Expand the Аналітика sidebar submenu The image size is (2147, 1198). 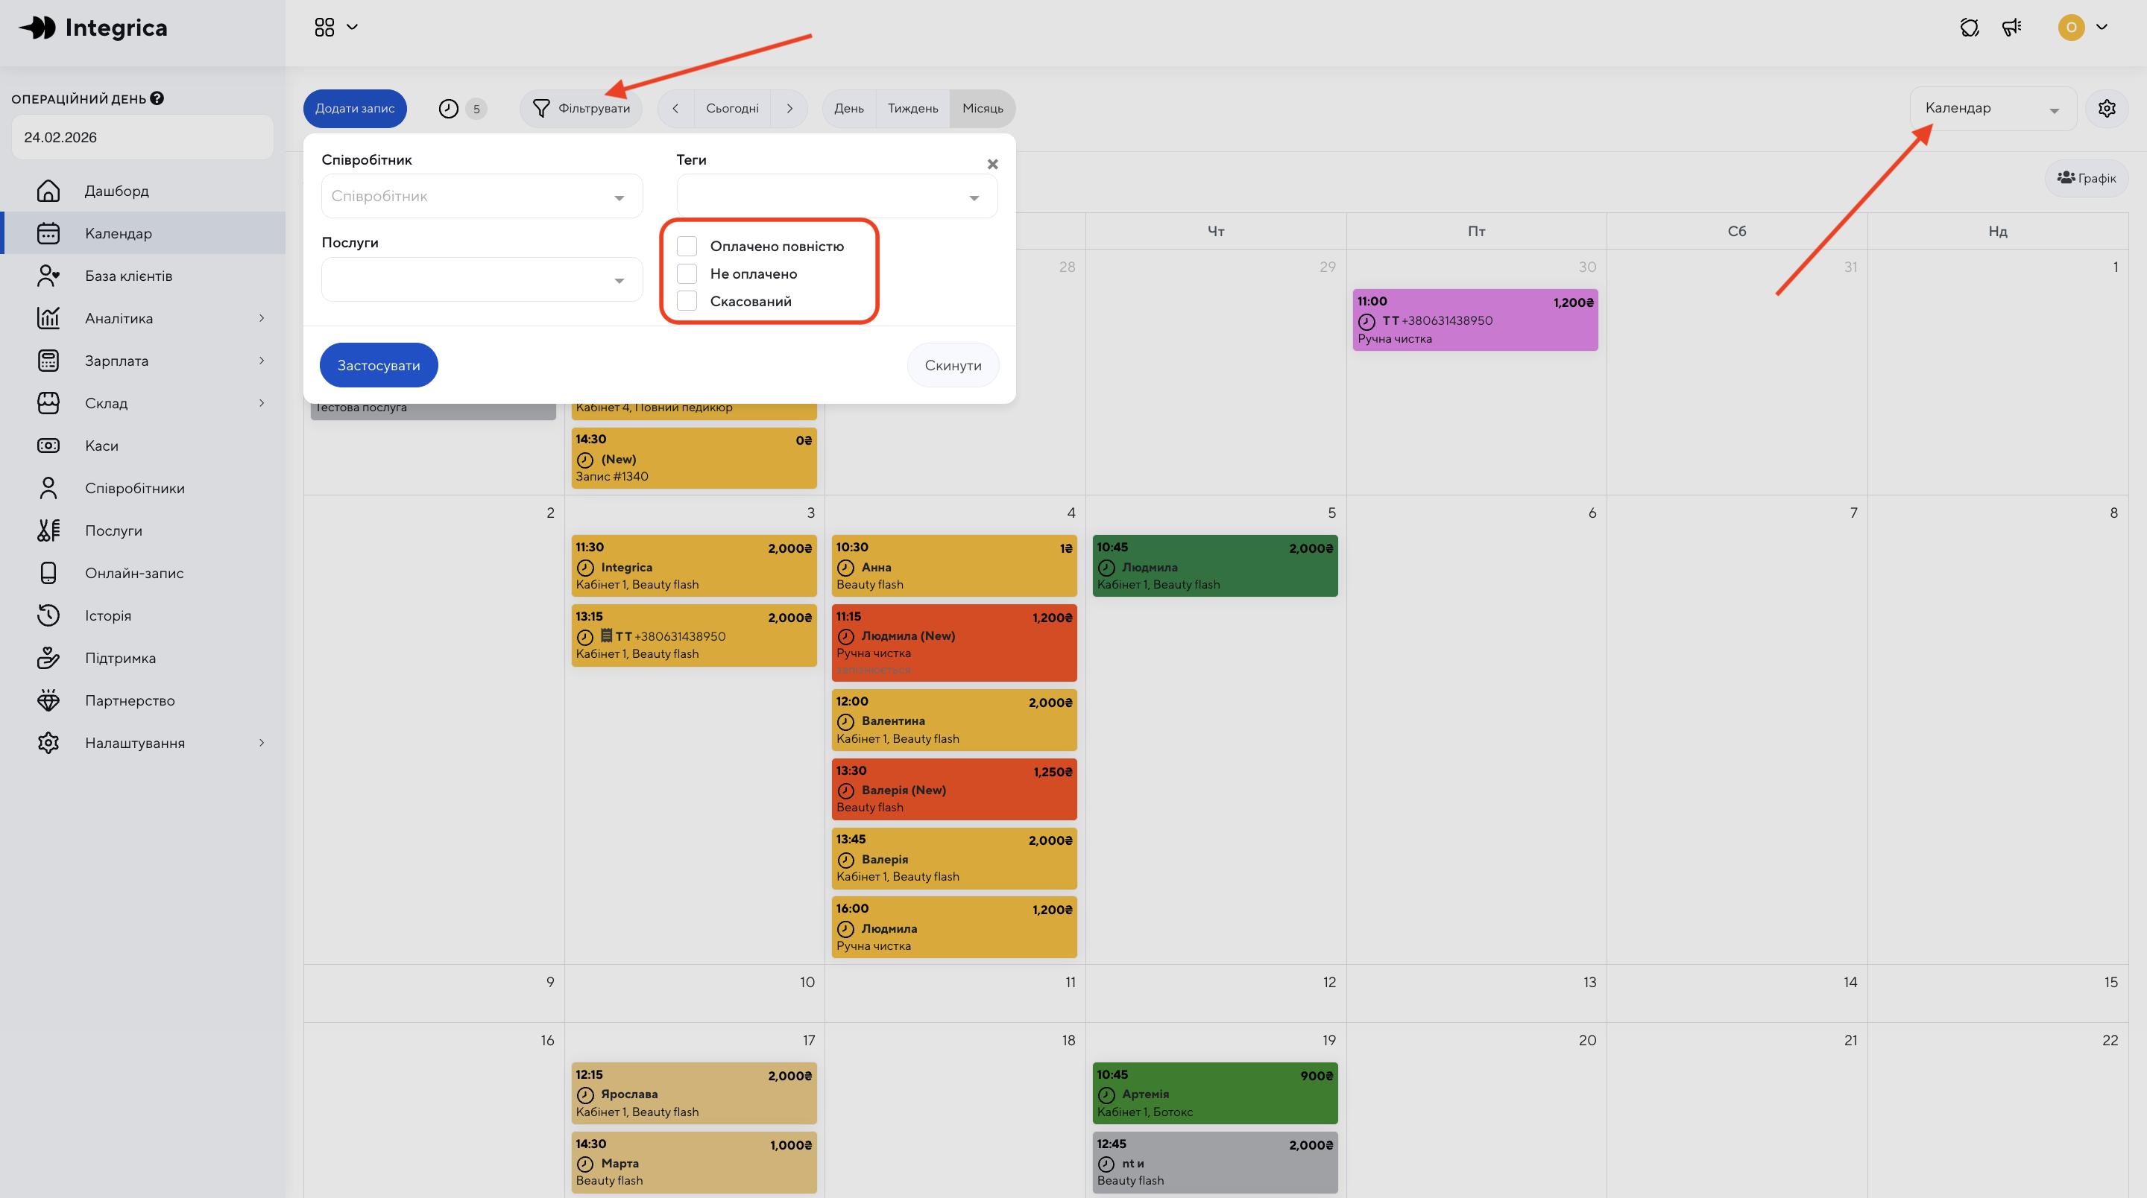click(261, 318)
